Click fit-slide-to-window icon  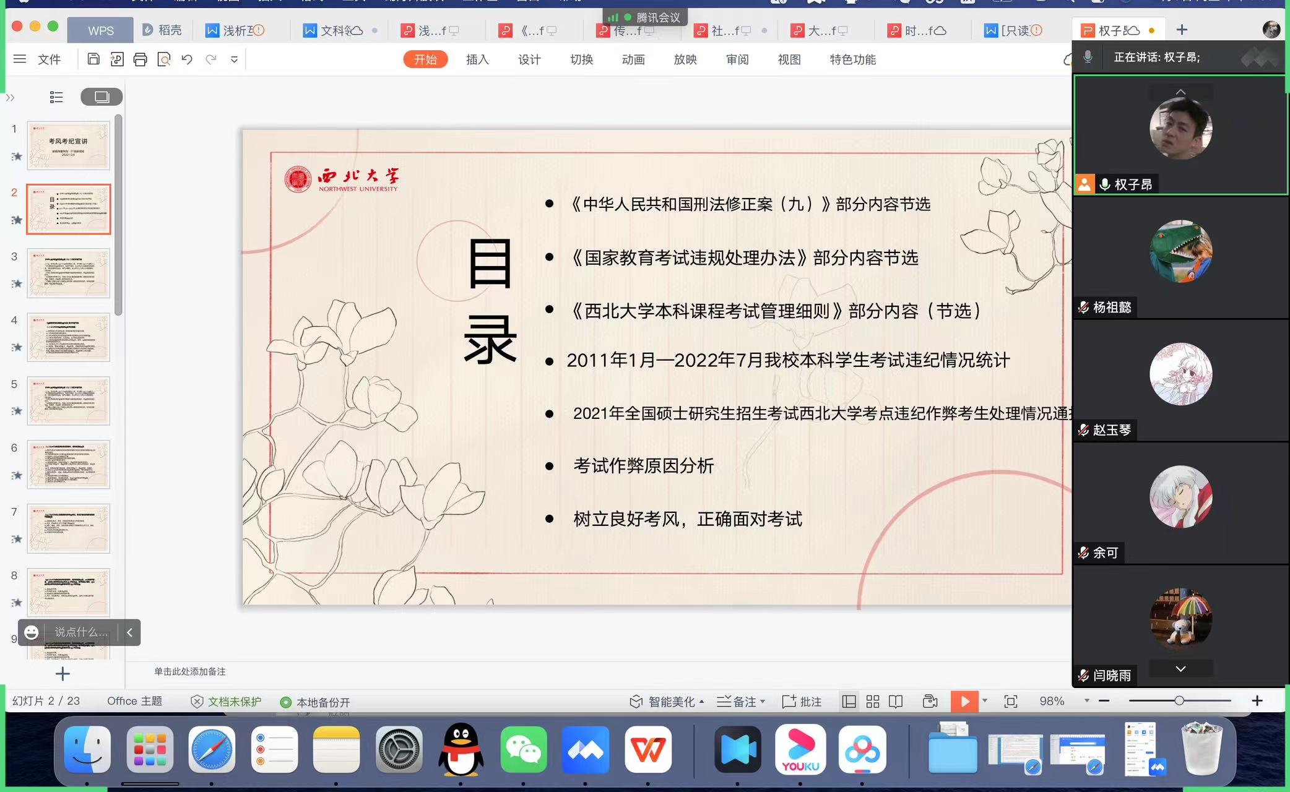1011,701
